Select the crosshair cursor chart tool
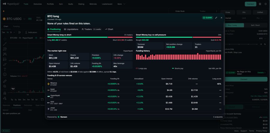 pos(5,39)
